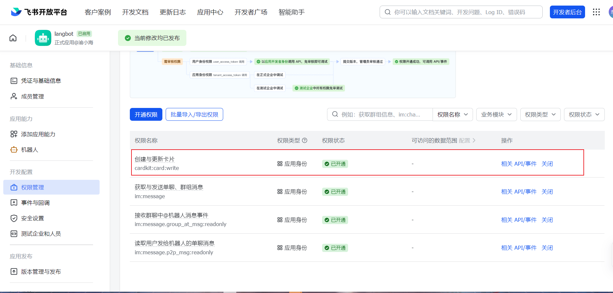
Task: Open 相关 API/事件 for im:message
Action: click(518, 192)
